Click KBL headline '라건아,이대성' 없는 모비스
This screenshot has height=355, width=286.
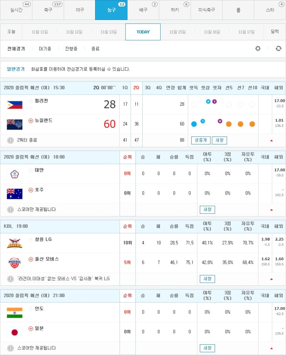[64, 279]
